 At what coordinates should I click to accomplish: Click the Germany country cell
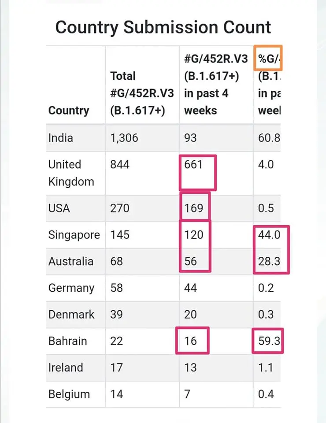[71, 288]
